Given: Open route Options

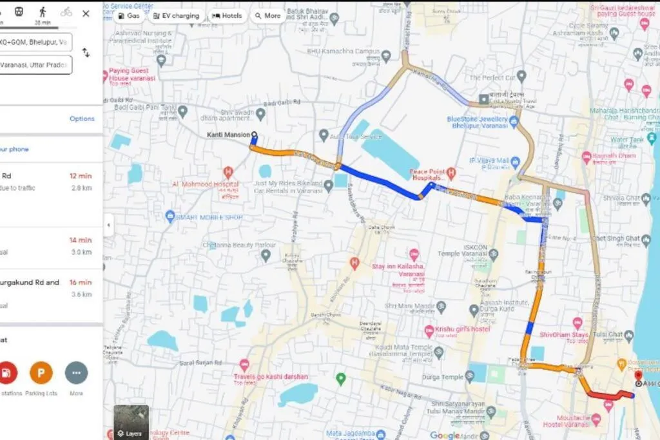Looking at the screenshot, I should (x=82, y=119).
